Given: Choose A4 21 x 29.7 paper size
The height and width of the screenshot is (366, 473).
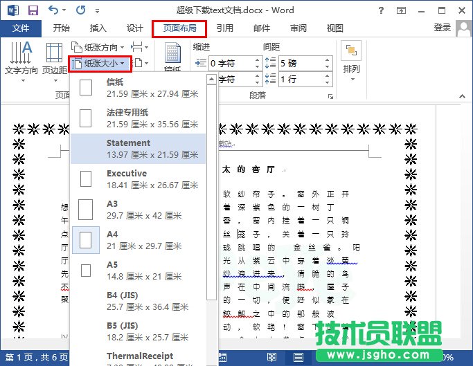Looking at the screenshot, I should click(139, 240).
